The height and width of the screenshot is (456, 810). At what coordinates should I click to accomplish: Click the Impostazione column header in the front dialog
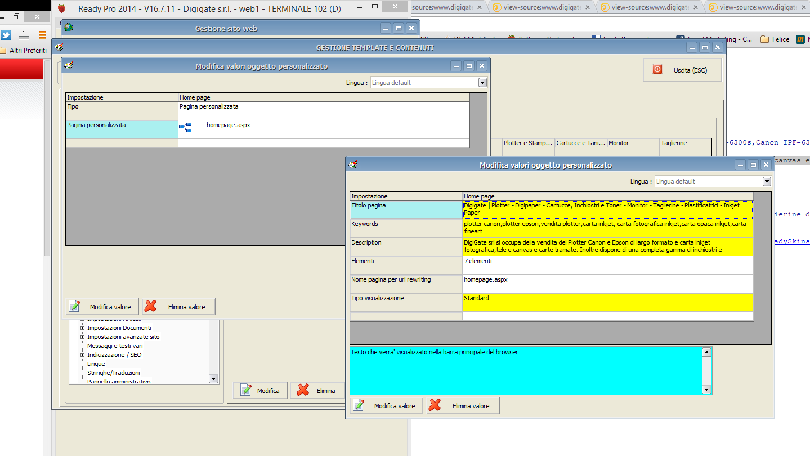click(406, 196)
